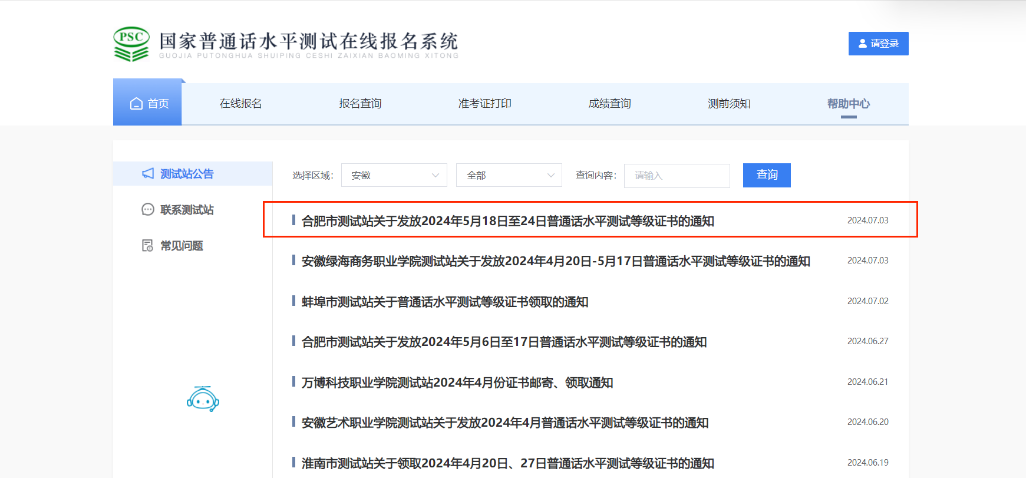
Task: Open 准考证打印 tab
Action: tap(484, 104)
